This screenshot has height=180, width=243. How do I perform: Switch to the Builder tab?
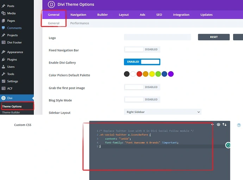click(102, 15)
